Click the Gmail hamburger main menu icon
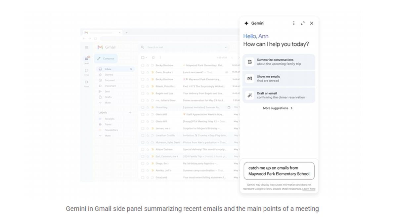The image size is (397, 223). [x=87, y=47]
